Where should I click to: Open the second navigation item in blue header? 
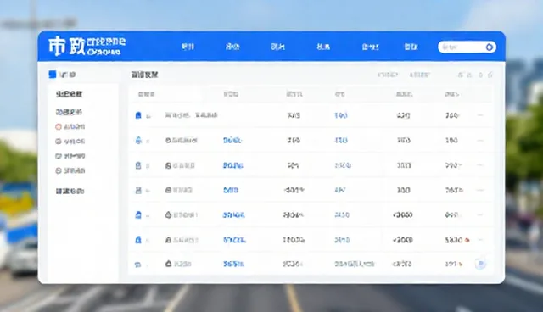pos(232,47)
